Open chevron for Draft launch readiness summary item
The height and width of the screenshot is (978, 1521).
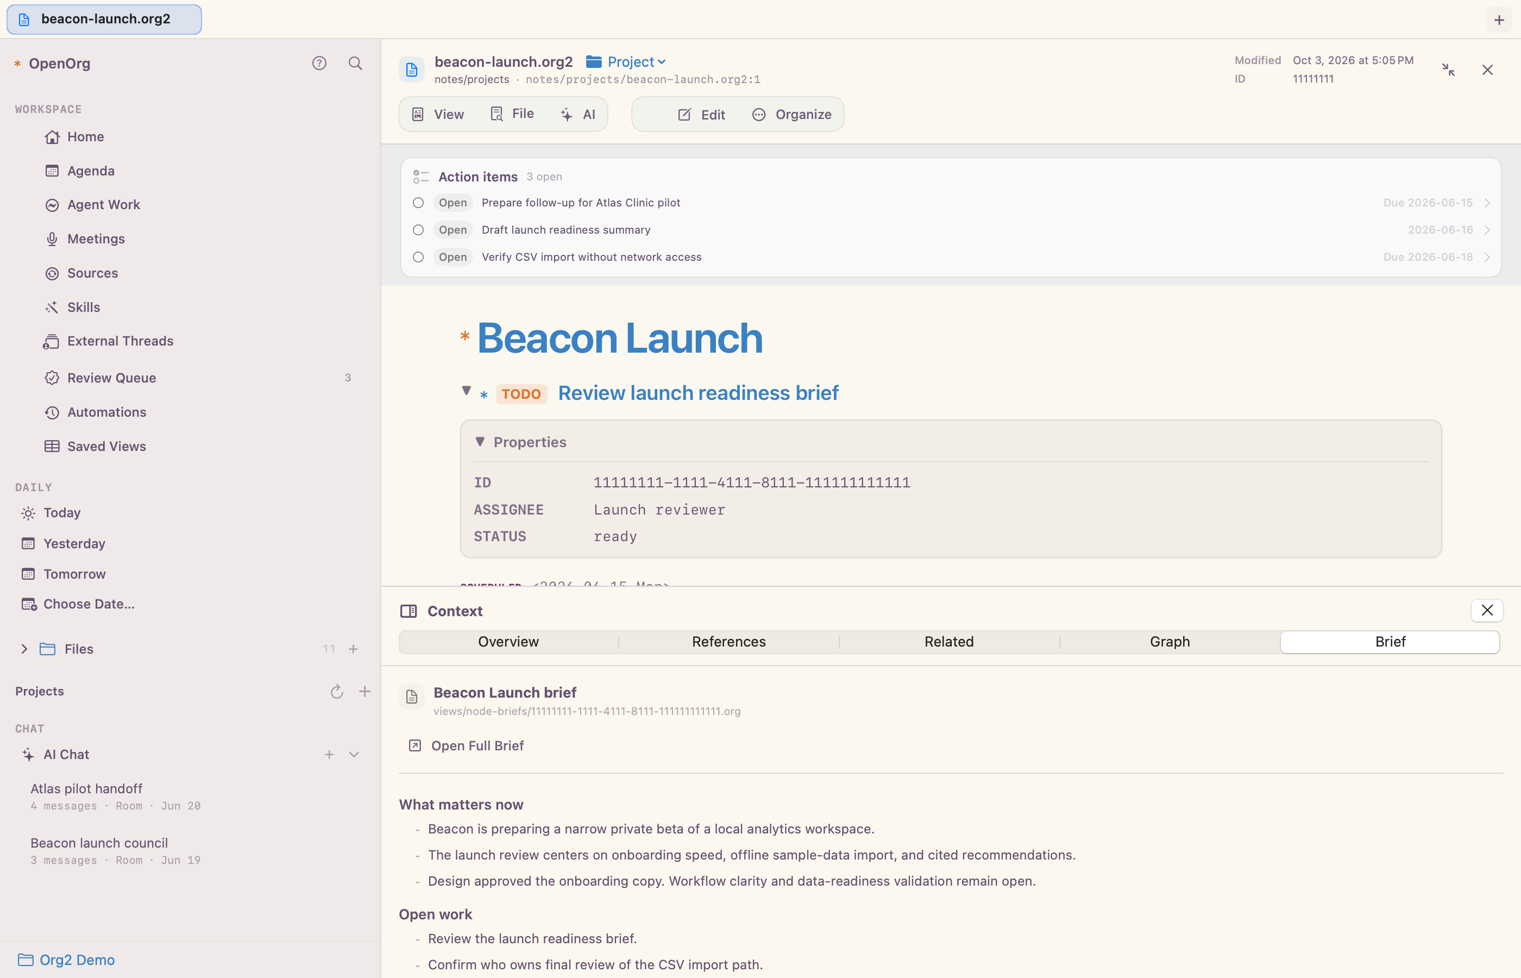pyautogui.click(x=1487, y=230)
